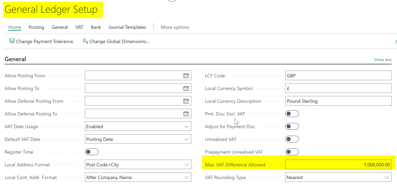Switch to the Posting tab
This screenshot has width=397, height=184.
pos(36,27)
